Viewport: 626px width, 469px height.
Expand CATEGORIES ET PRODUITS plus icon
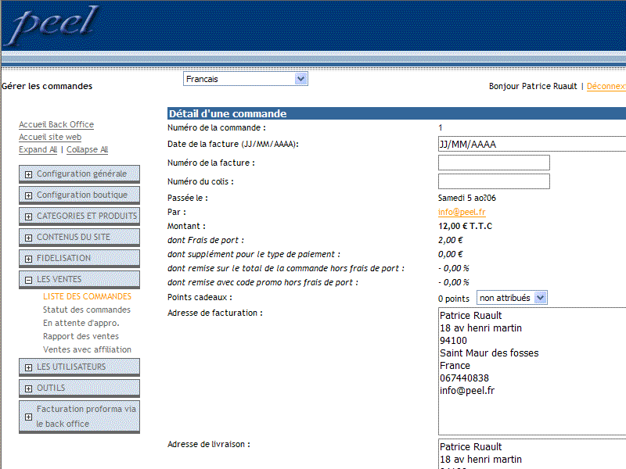point(28,217)
